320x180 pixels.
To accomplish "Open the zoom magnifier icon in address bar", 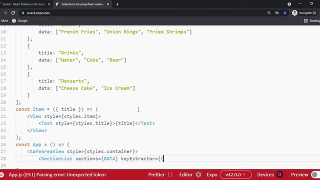I will [x=269, y=13].
